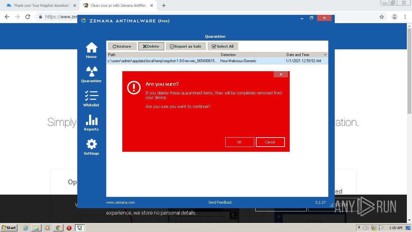Viewport: 412px width, 232px height.
Task: Open Zemana taskbar icon
Action: (80, 228)
